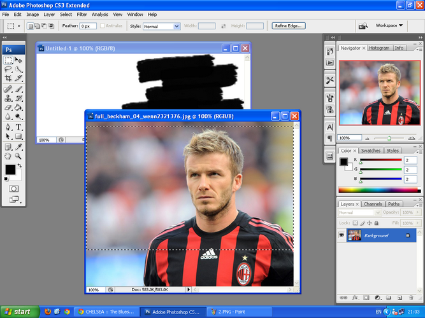Open the Navigator panel options menu
The width and height of the screenshot is (425, 318).
pos(419,49)
